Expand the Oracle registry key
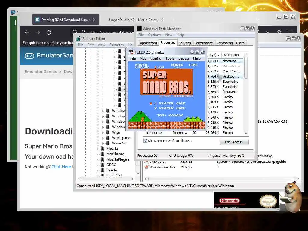This screenshot has width=308, height=231. pyautogui.click(x=97, y=171)
